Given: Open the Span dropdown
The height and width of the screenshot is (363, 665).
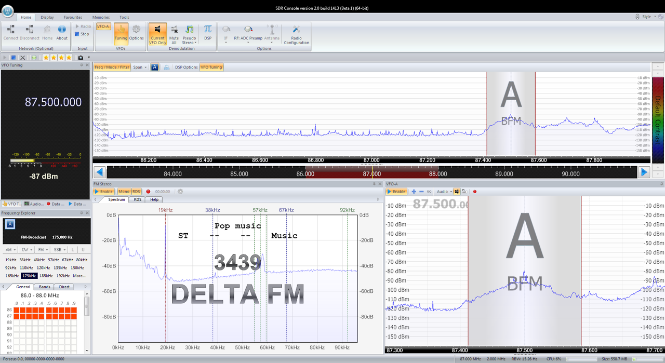Looking at the screenshot, I should (x=140, y=68).
